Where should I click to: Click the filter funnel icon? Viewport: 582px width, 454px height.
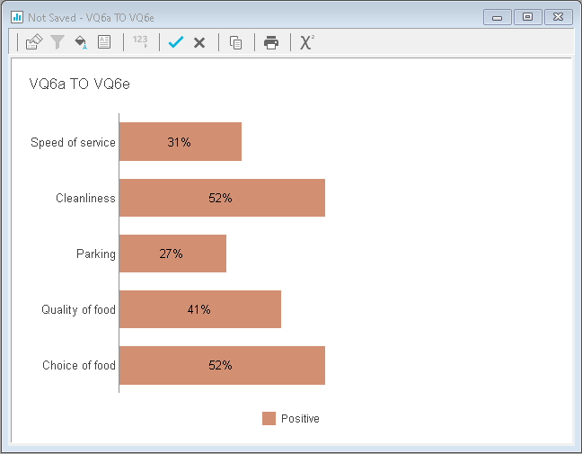coord(57,42)
